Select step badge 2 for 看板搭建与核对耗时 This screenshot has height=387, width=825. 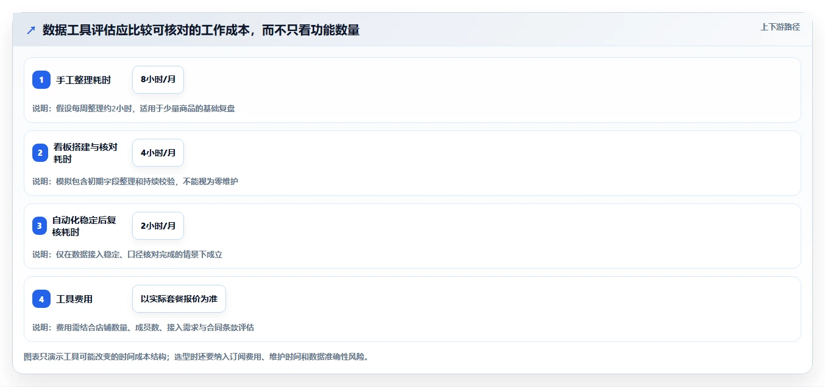pos(41,153)
